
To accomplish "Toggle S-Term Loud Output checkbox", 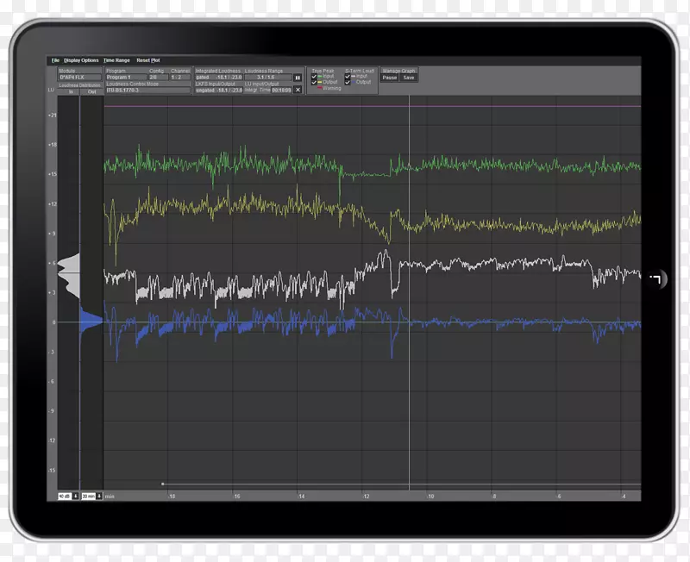I will pyautogui.click(x=348, y=82).
